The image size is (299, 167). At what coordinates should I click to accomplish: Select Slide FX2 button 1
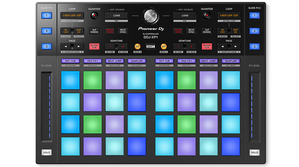pyautogui.click(x=254, y=16)
